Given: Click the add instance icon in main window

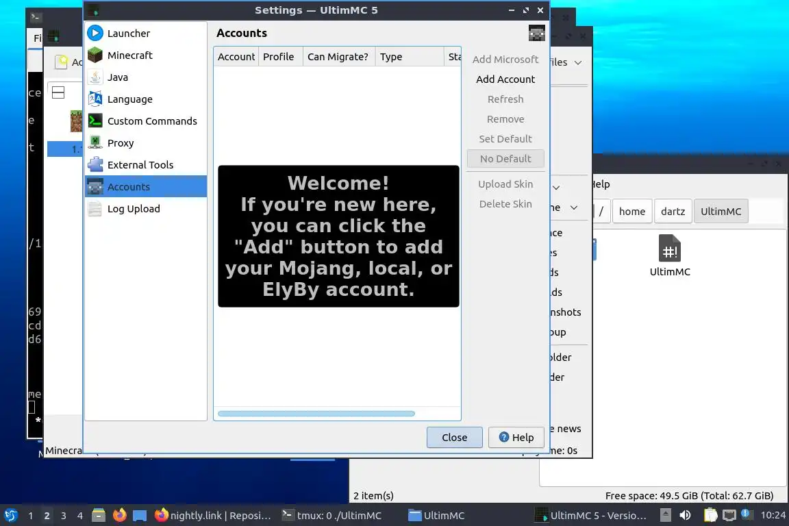Looking at the screenshot, I should coord(62,62).
